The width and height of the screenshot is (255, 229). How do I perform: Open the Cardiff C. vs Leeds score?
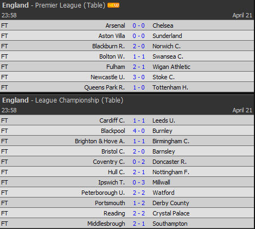click(139, 120)
